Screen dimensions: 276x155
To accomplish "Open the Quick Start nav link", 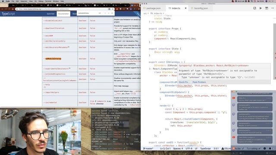I will pos(50,14).
